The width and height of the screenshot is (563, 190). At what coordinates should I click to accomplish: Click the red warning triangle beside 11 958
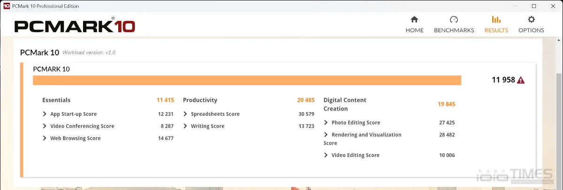coord(521,80)
